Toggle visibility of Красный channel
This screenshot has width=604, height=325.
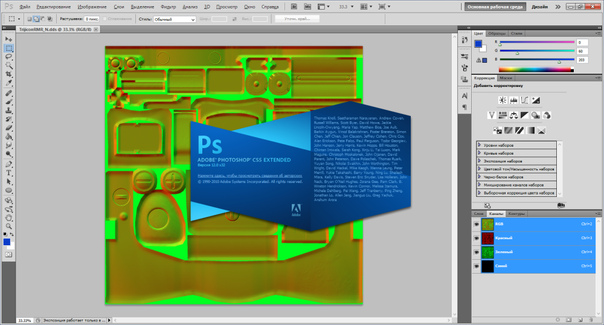click(477, 238)
